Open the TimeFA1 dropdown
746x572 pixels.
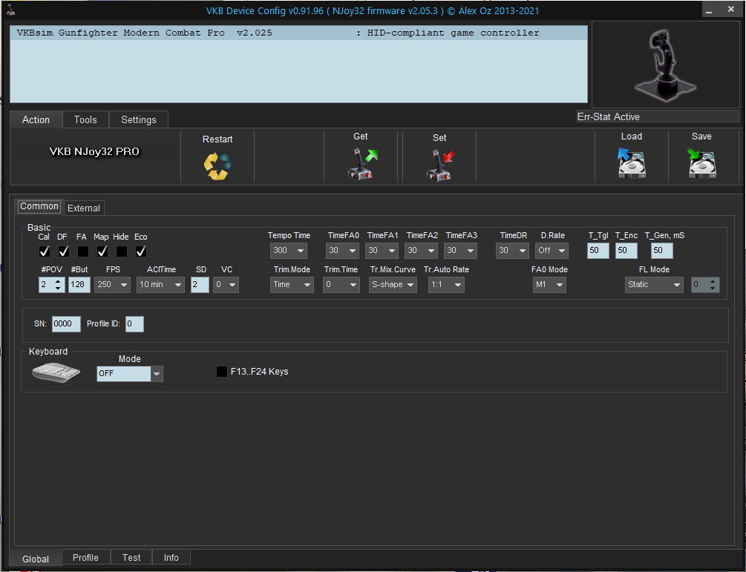tap(382, 251)
